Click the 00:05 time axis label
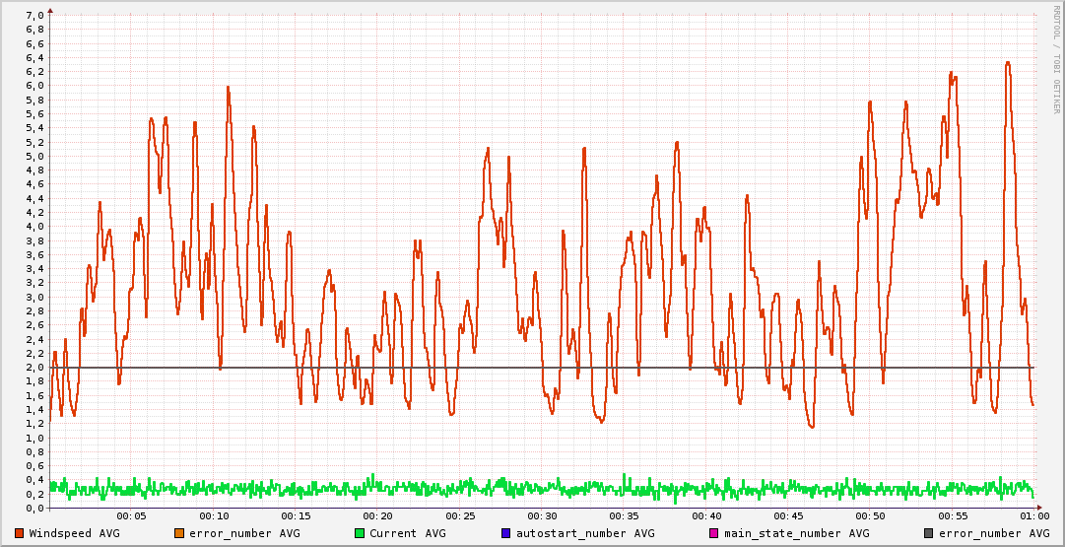Image resolution: width=1065 pixels, height=547 pixels. pos(132,516)
